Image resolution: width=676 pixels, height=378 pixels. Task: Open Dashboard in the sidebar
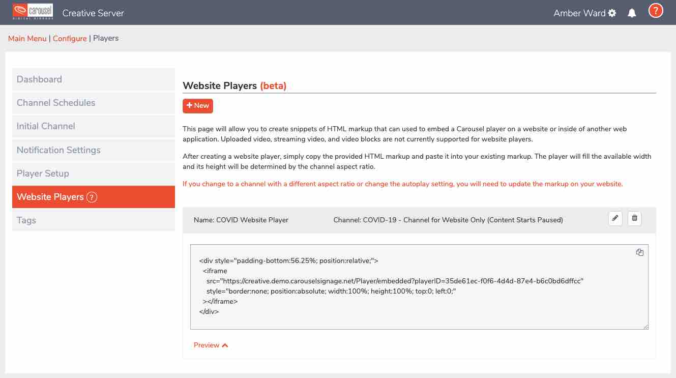[39, 79]
